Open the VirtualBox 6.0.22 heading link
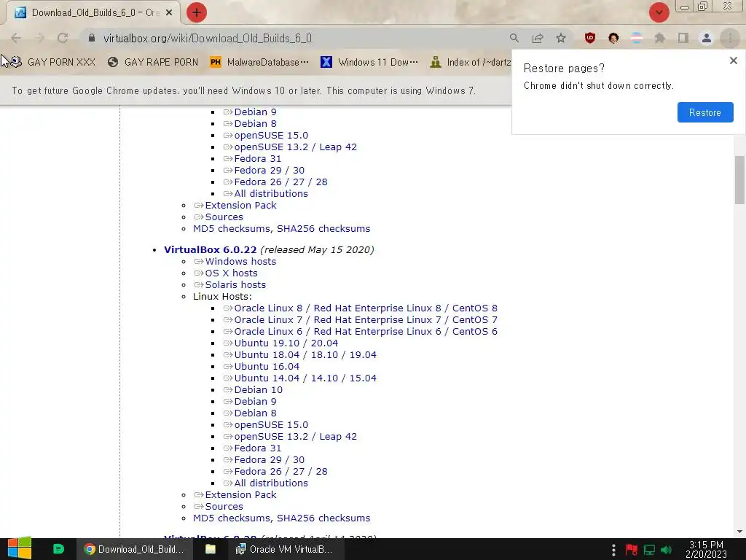This screenshot has height=560, width=746. [211, 249]
